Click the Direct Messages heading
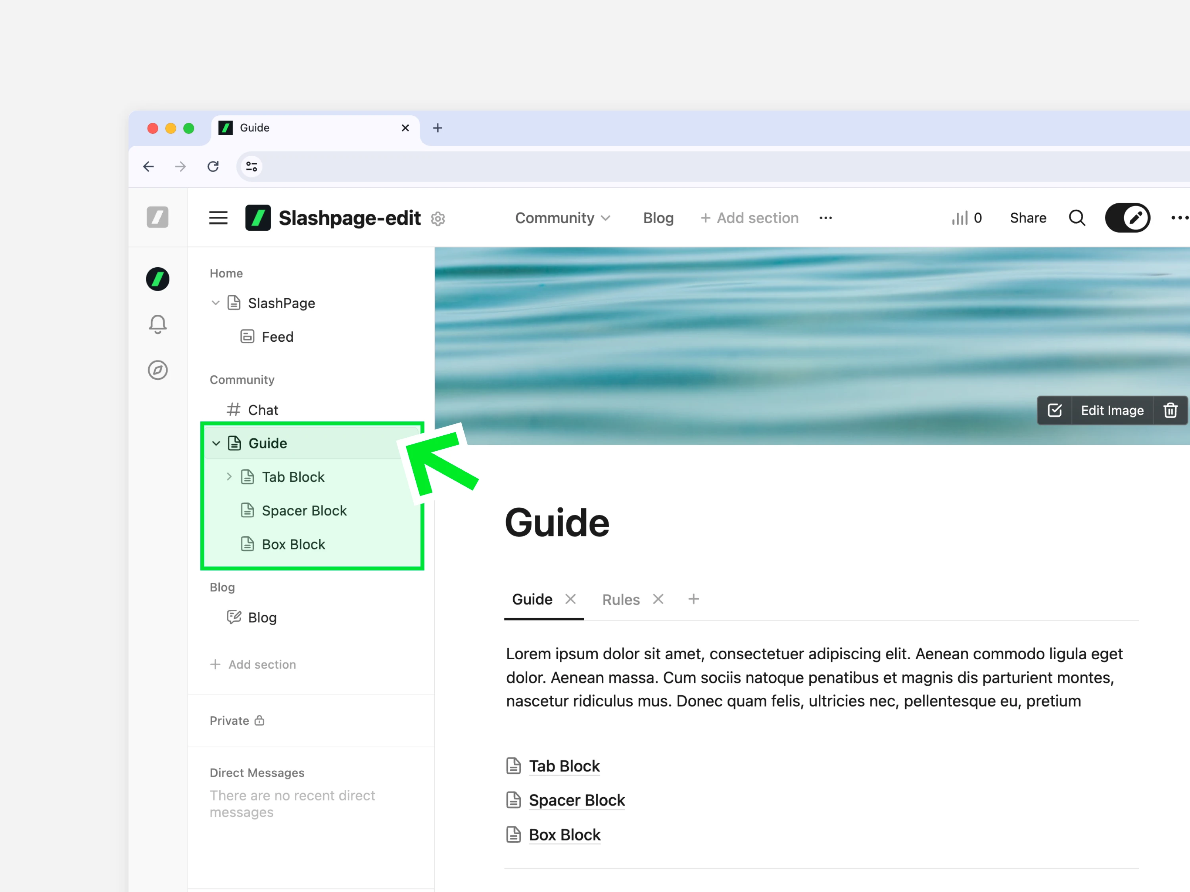This screenshot has width=1190, height=892. (x=257, y=773)
